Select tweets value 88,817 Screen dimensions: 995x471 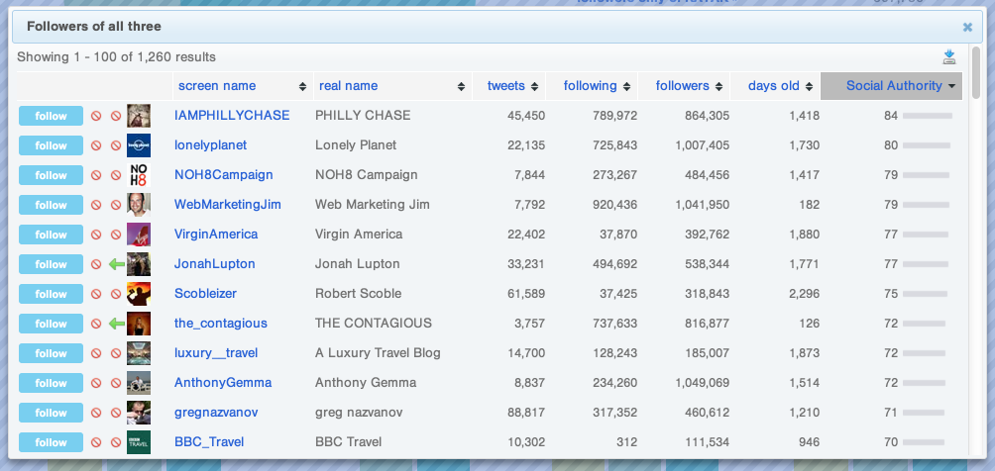pyautogui.click(x=526, y=413)
